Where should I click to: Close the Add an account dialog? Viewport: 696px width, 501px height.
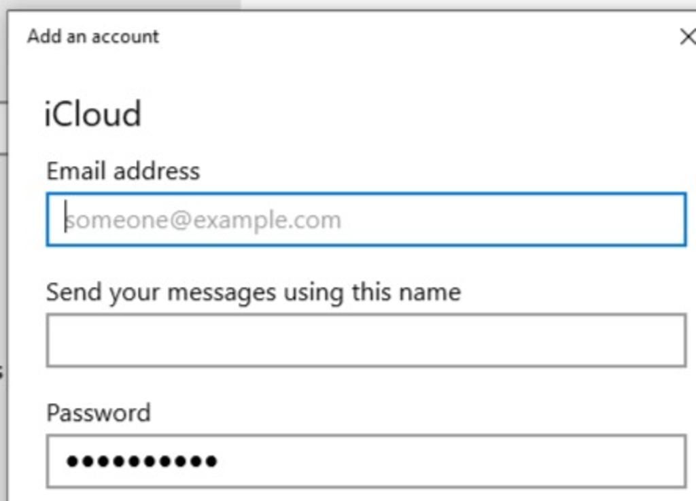tap(688, 37)
